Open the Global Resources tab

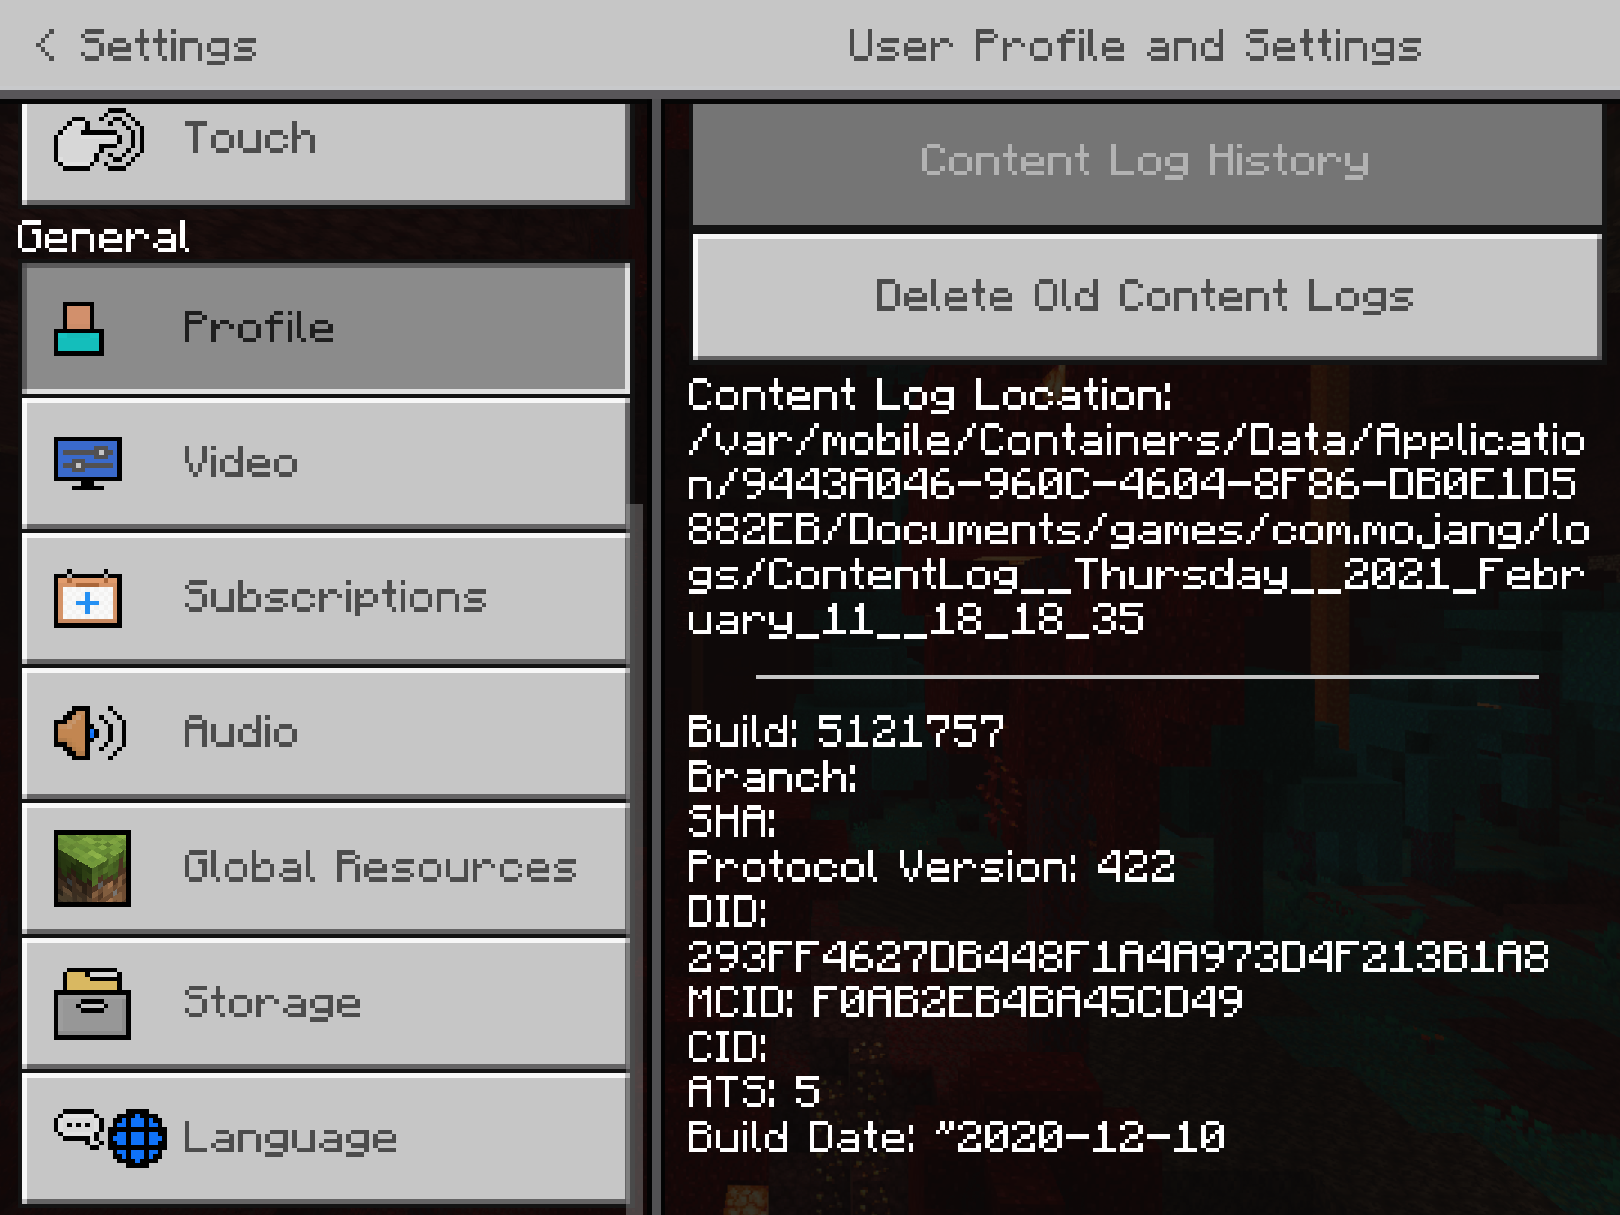click(x=326, y=868)
